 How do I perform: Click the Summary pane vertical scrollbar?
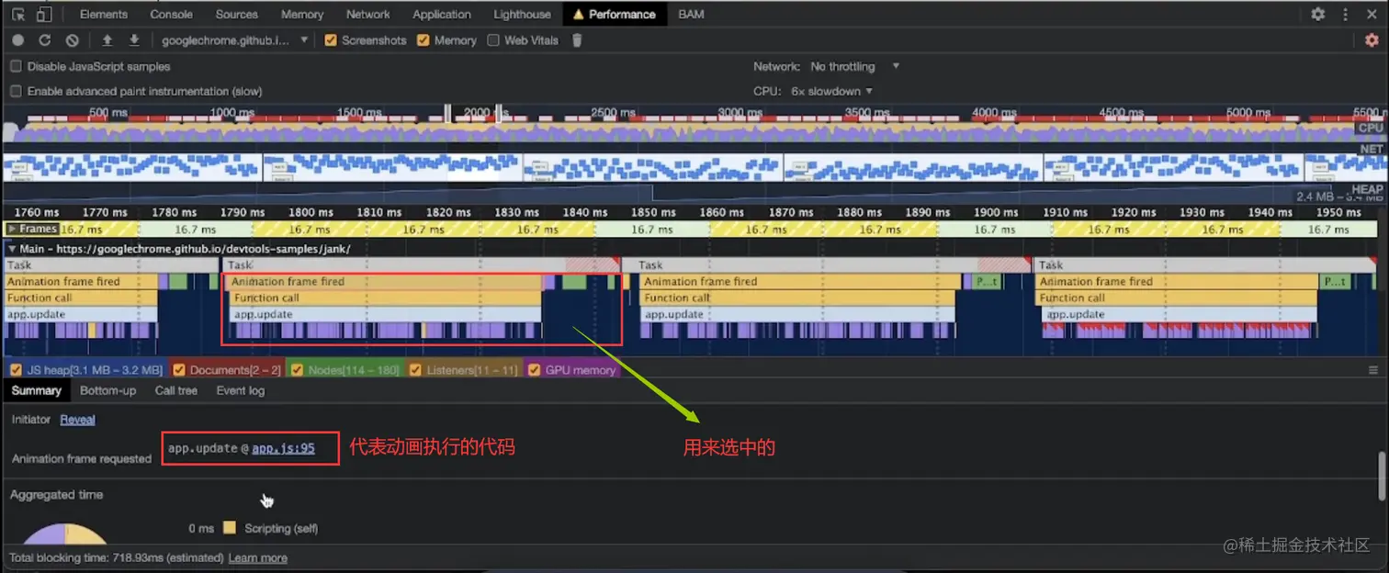click(1383, 477)
